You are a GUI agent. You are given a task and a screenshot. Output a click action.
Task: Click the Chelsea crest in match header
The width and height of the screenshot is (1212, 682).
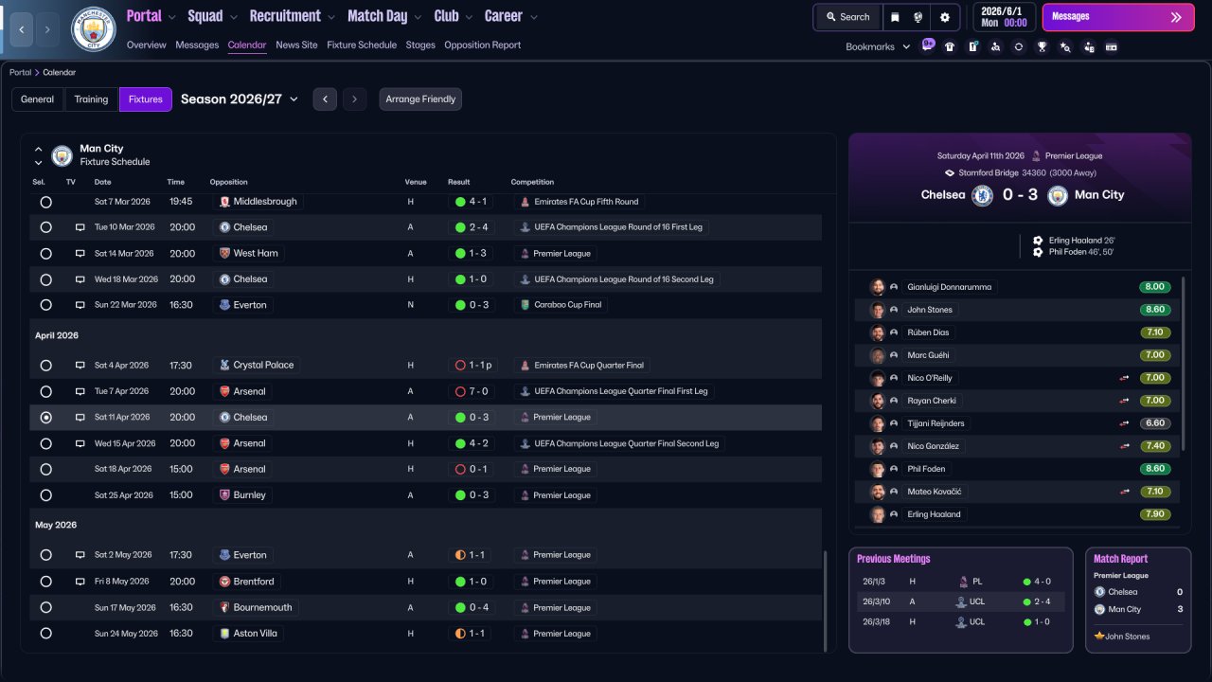tap(983, 195)
